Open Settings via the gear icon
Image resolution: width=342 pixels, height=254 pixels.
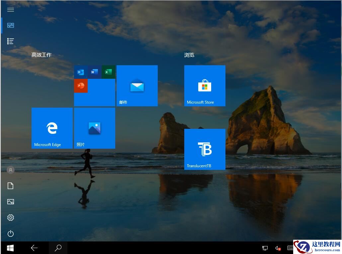click(10, 218)
